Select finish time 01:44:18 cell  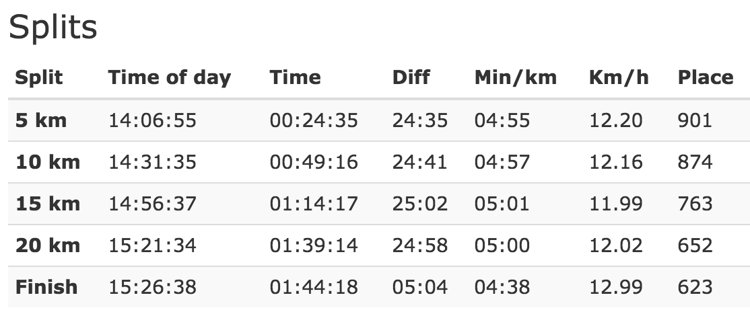tap(314, 287)
